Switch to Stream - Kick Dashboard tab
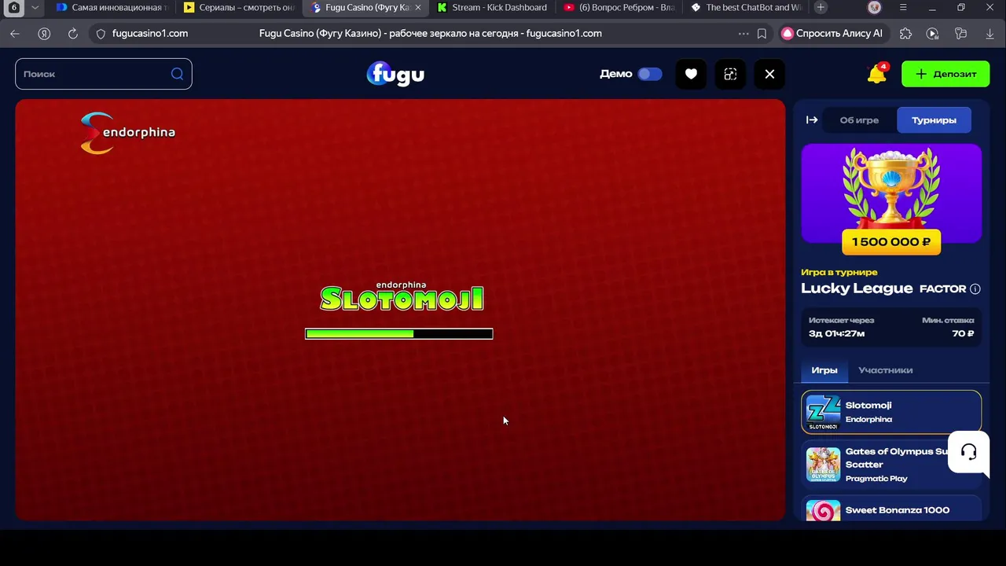This screenshot has width=1006, height=566. (x=493, y=8)
